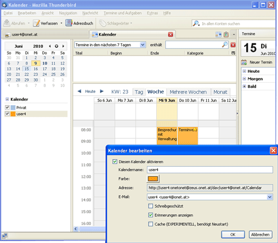Open the Hilfe menu
This screenshot has height=243, width=278.
[x=167, y=13]
